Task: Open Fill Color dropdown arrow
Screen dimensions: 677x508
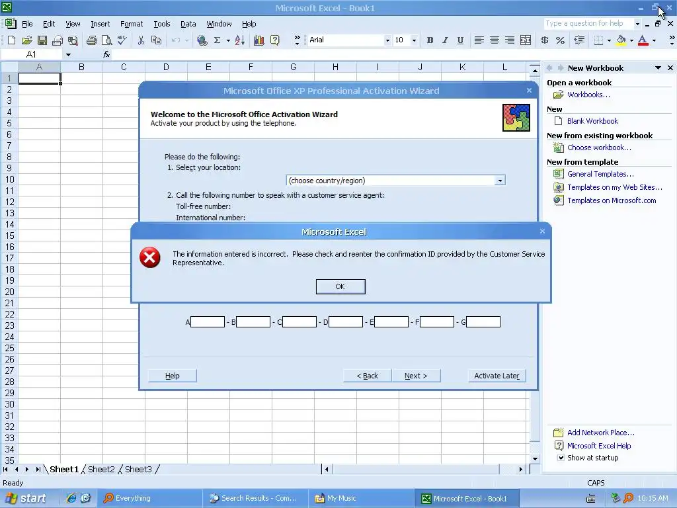Action: pyautogui.click(x=631, y=40)
